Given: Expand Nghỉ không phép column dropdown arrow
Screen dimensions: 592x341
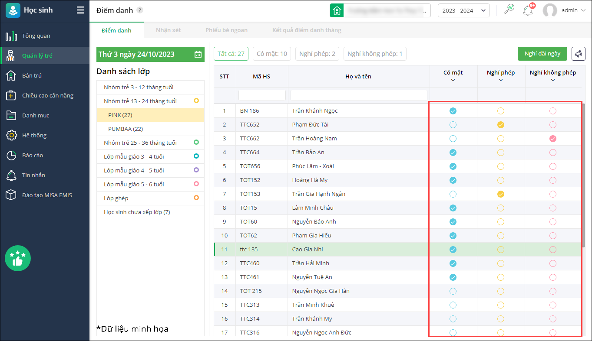Looking at the screenshot, I should 553,80.
